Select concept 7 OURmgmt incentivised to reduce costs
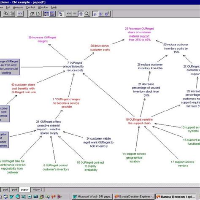 pos(75,67)
